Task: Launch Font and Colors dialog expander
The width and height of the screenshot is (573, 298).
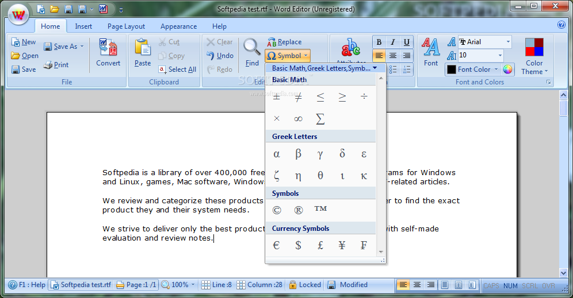Action: [x=548, y=83]
